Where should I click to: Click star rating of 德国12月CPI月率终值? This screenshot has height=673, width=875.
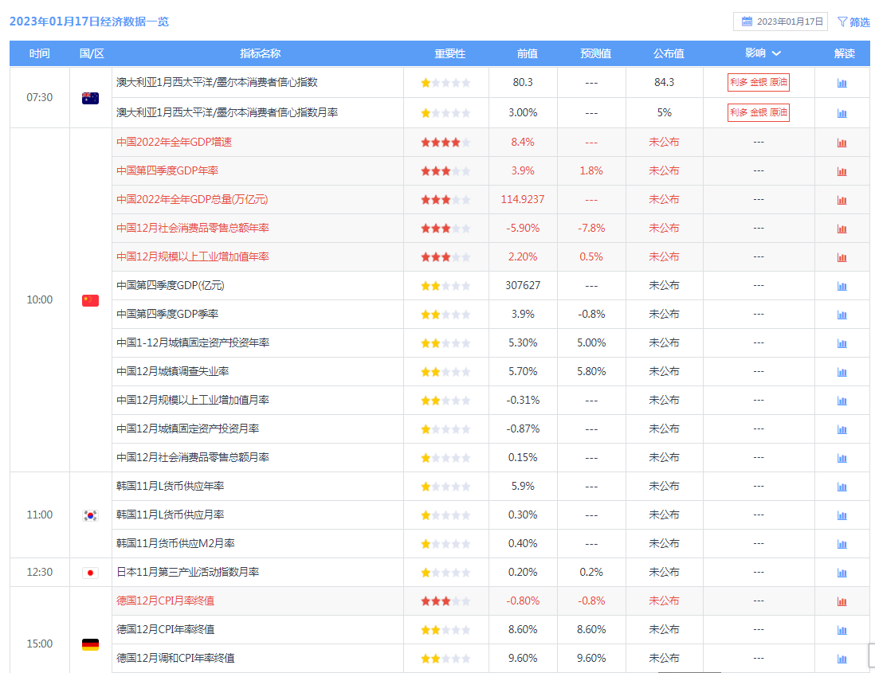(445, 601)
